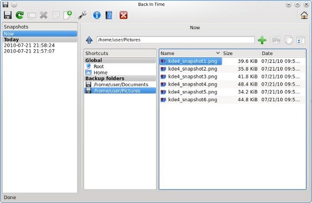Click the Take snapshot floppy toolbar icon

coord(8,15)
